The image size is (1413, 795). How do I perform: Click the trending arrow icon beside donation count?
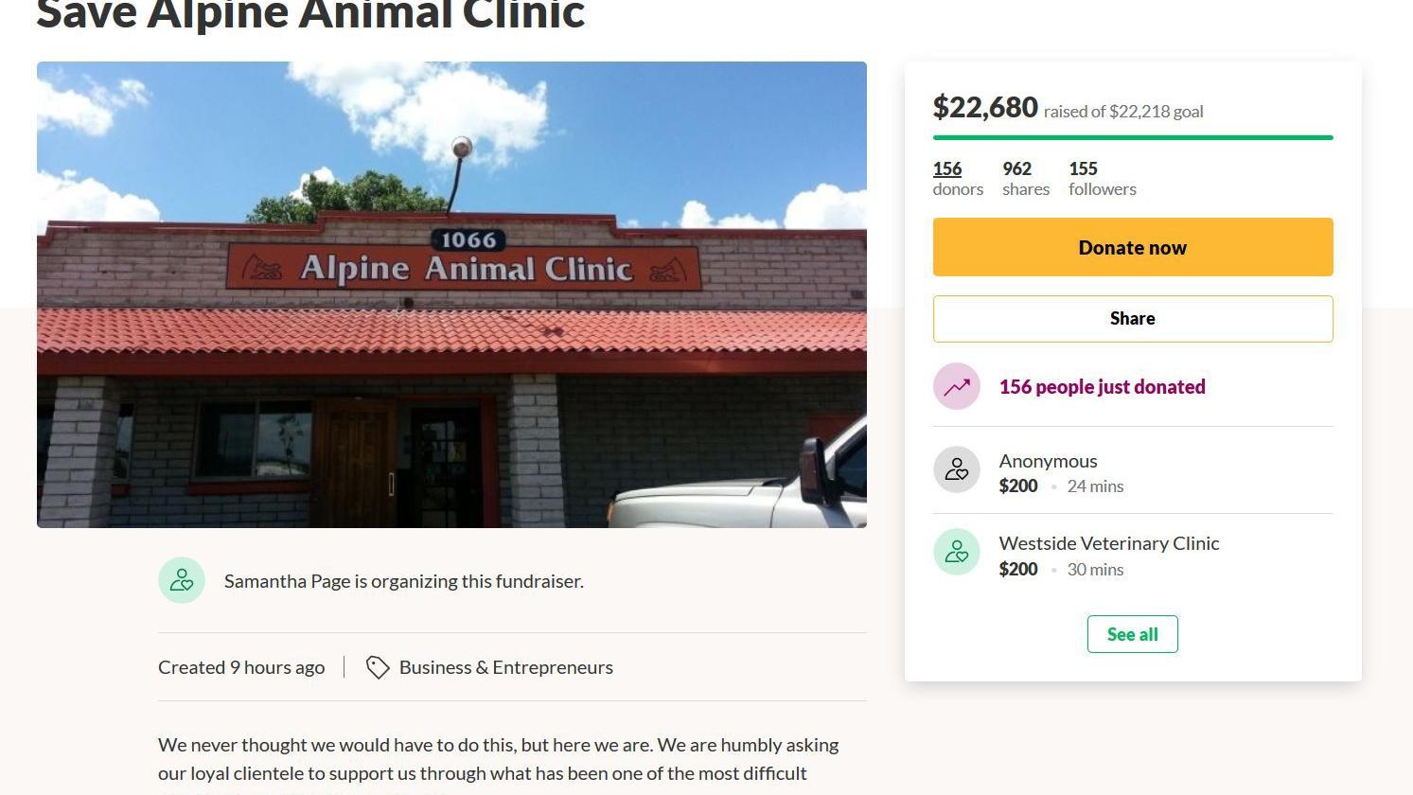[957, 386]
